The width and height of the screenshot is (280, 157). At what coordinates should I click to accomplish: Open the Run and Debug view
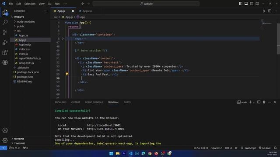(x=5, y=42)
